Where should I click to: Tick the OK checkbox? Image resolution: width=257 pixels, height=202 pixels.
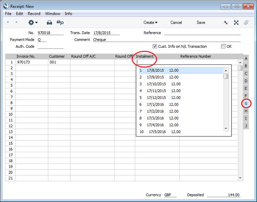[x=223, y=46]
